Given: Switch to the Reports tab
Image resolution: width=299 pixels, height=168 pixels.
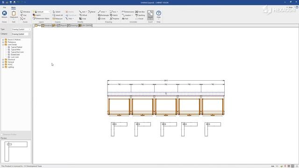Looking at the screenshot, I should (63, 26).
